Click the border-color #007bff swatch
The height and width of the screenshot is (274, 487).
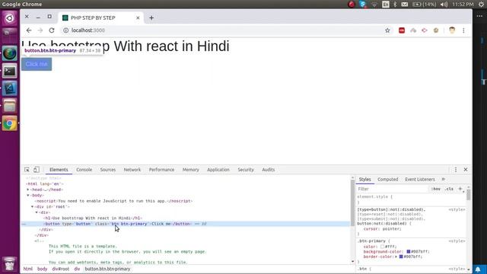[401, 256]
